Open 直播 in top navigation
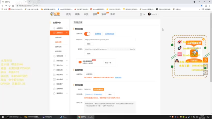 pyautogui.click(x=77, y=14)
